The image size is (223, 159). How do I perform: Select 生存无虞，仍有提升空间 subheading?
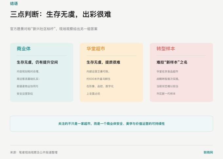click(37, 62)
